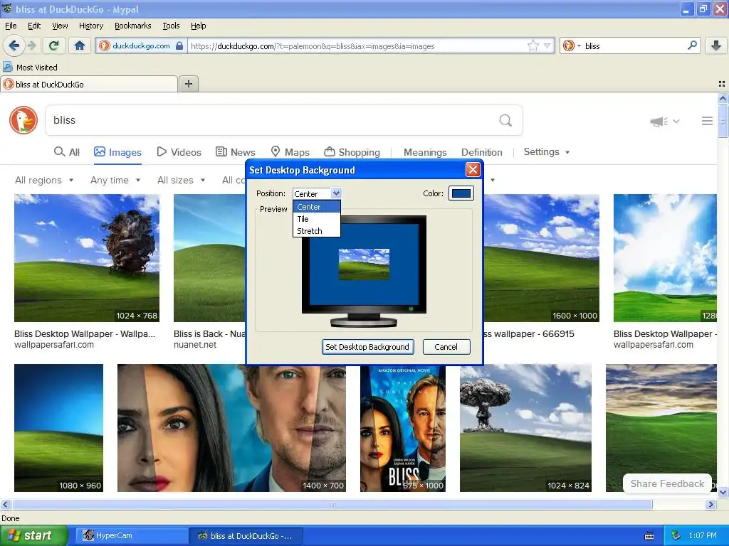Switch to the Maps results tab
The width and height of the screenshot is (729, 546).
pyautogui.click(x=290, y=152)
